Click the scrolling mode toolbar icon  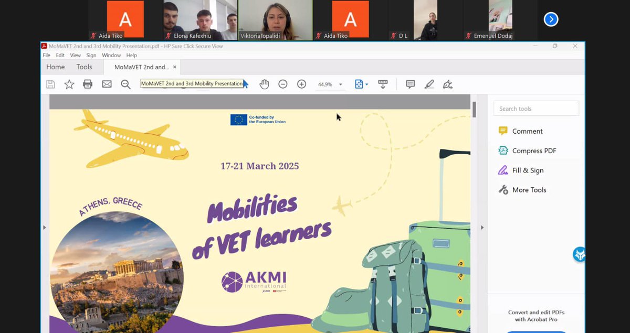tap(383, 84)
